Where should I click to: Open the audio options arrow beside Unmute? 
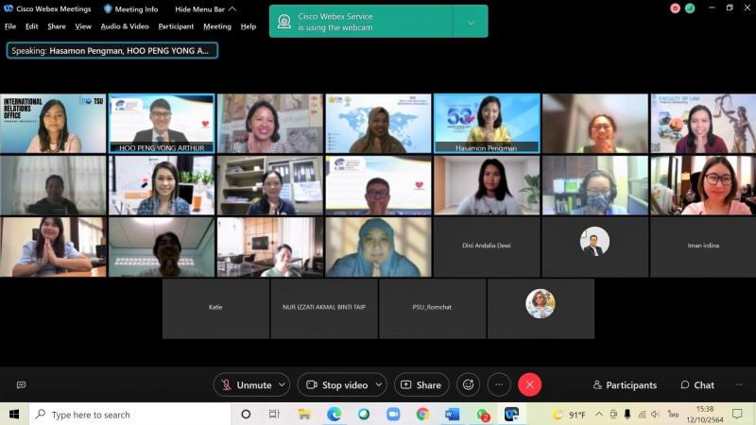(x=282, y=384)
